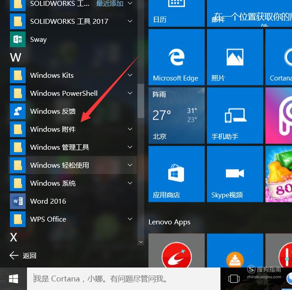Click the Lenovo Apps group title
The image size is (292, 290).
[x=170, y=222]
